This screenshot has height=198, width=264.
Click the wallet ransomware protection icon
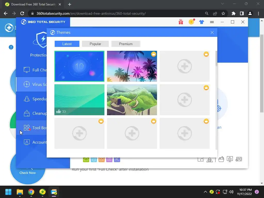[x=221, y=159]
